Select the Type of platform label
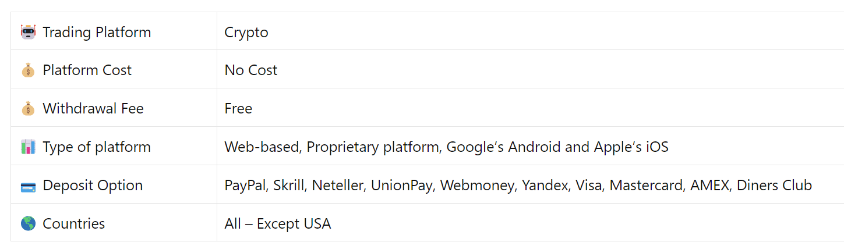844x249 pixels. (x=97, y=147)
